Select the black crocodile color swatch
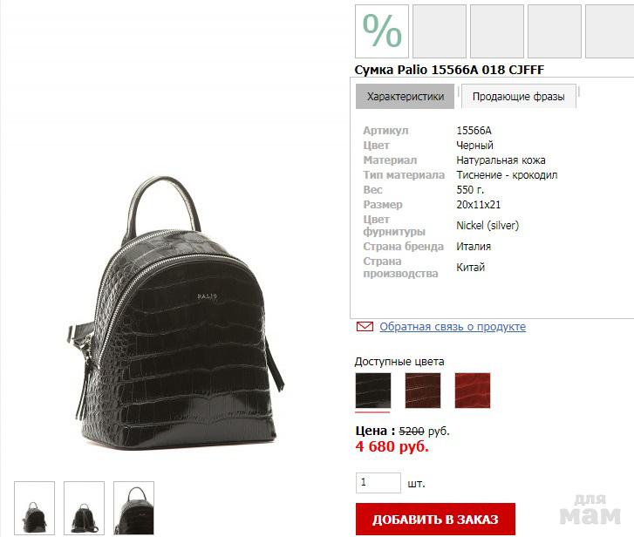This screenshot has width=634, height=537. [373, 391]
